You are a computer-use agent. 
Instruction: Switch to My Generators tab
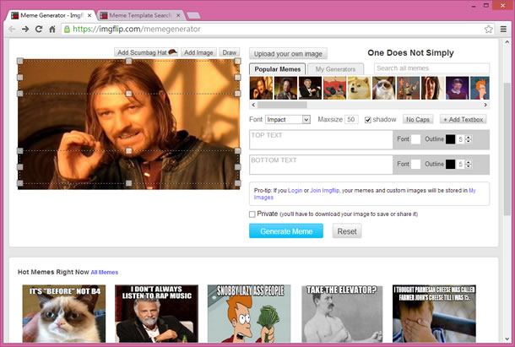(x=335, y=69)
